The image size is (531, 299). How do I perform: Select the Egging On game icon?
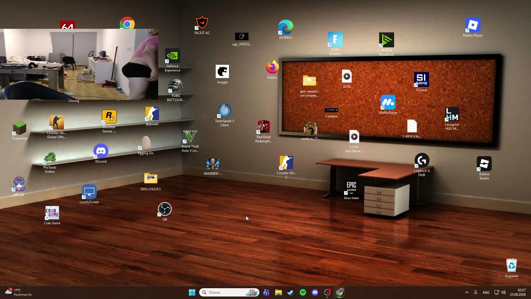click(x=146, y=145)
